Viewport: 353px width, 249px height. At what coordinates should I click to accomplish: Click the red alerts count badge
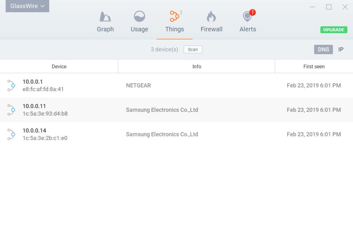(252, 12)
